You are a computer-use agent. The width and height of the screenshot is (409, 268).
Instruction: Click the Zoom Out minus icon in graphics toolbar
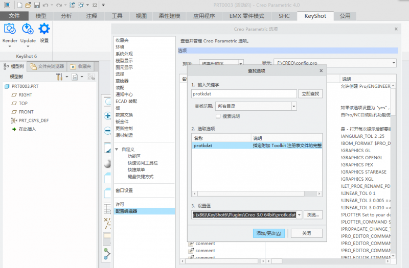(x=107, y=131)
